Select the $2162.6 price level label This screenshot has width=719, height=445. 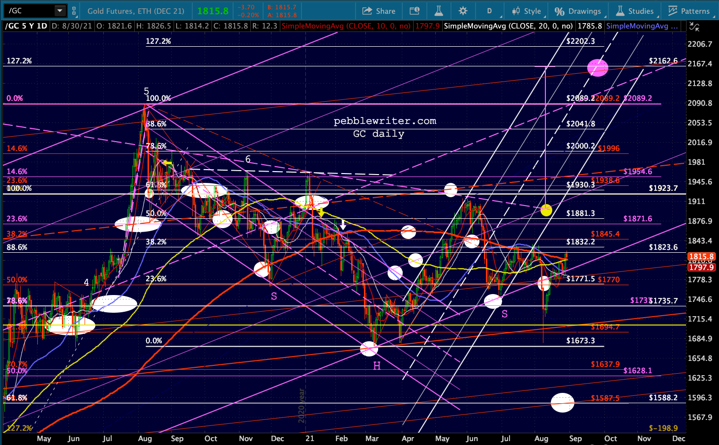pyautogui.click(x=663, y=61)
